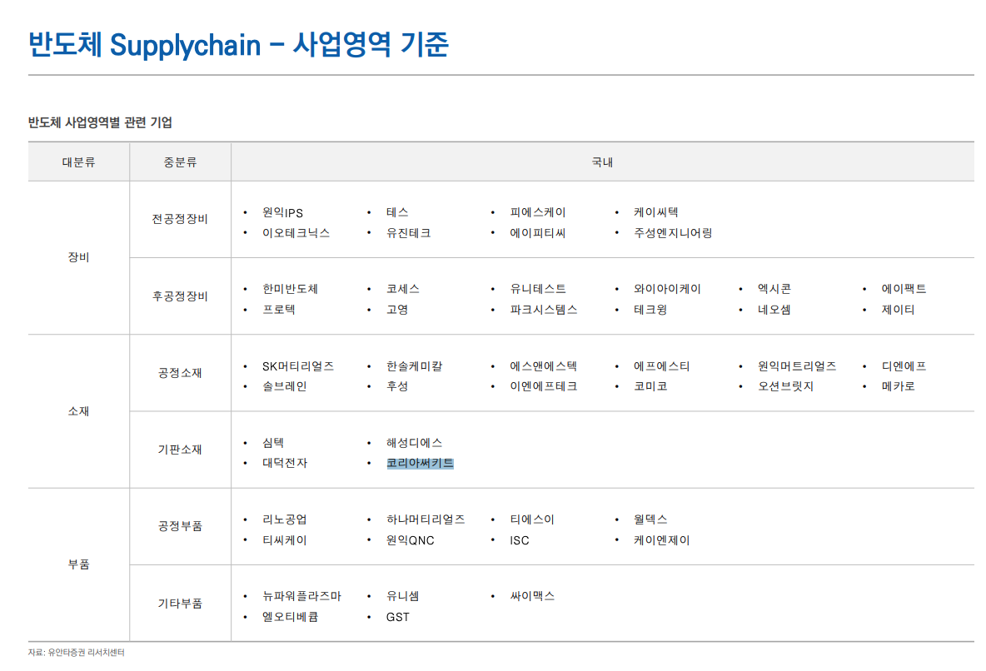Click company name '리노공업'
This screenshot has height=671, width=986.
tap(284, 519)
